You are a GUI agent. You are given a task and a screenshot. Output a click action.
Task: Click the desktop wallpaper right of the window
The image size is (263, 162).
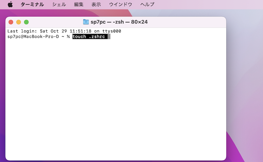click(245, 82)
